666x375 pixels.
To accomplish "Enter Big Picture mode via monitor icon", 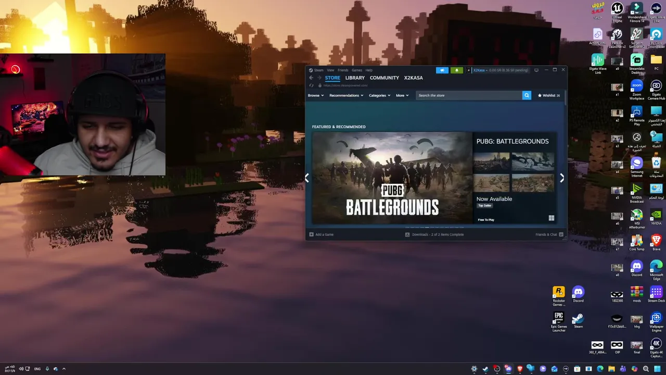I will pyautogui.click(x=536, y=70).
